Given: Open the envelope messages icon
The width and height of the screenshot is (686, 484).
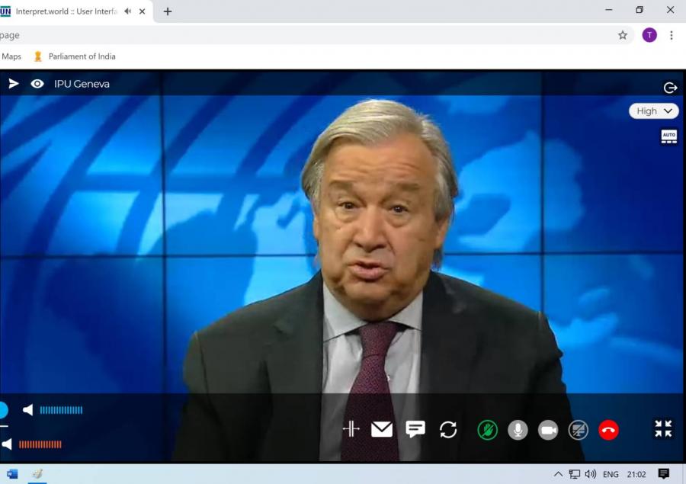Looking at the screenshot, I should pyautogui.click(x=382, y=430).
